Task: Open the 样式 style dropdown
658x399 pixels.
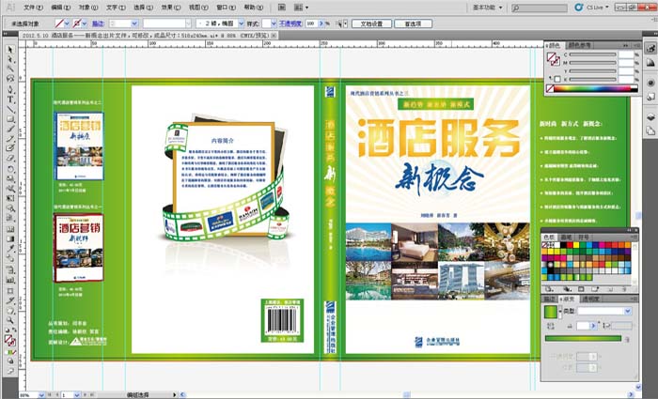Action: click(x=274, y=23)
